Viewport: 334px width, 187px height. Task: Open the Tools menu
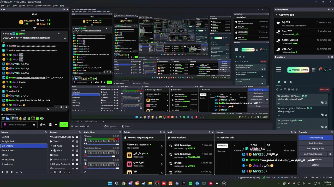click(x=55, y=5)
